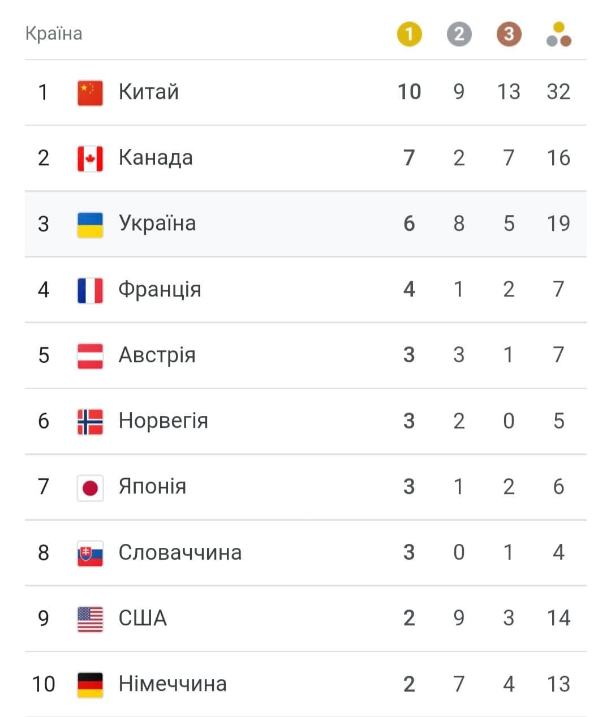Click the China flag icon
611x717 pixels.
(90, 92)
